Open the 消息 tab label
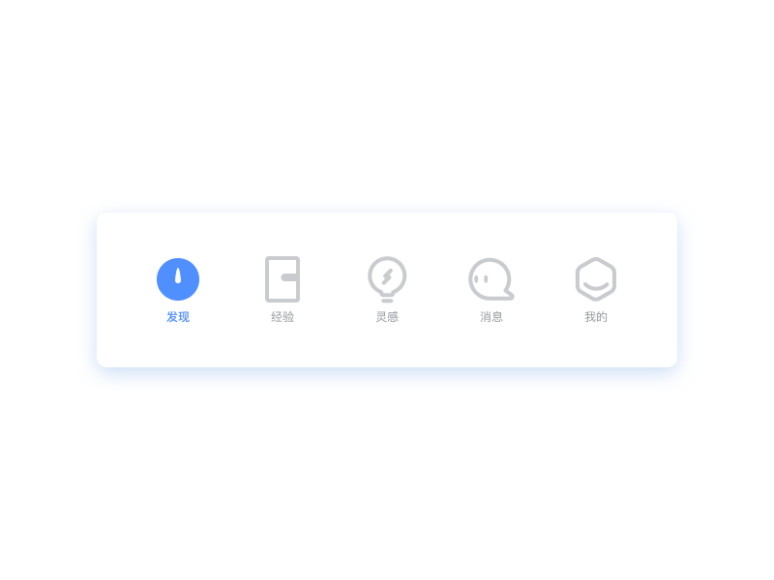Screen dimensions: 774x580 tap(491, 317)
